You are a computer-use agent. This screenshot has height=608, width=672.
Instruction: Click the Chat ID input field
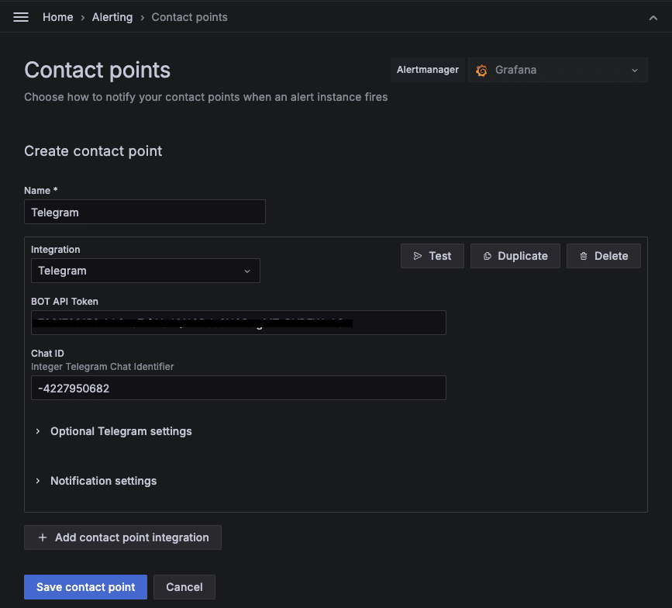tap(238, 388)
